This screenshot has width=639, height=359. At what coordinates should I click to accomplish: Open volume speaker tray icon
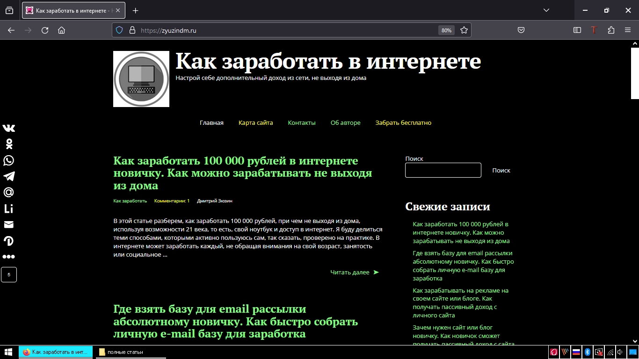pos(621,352)
